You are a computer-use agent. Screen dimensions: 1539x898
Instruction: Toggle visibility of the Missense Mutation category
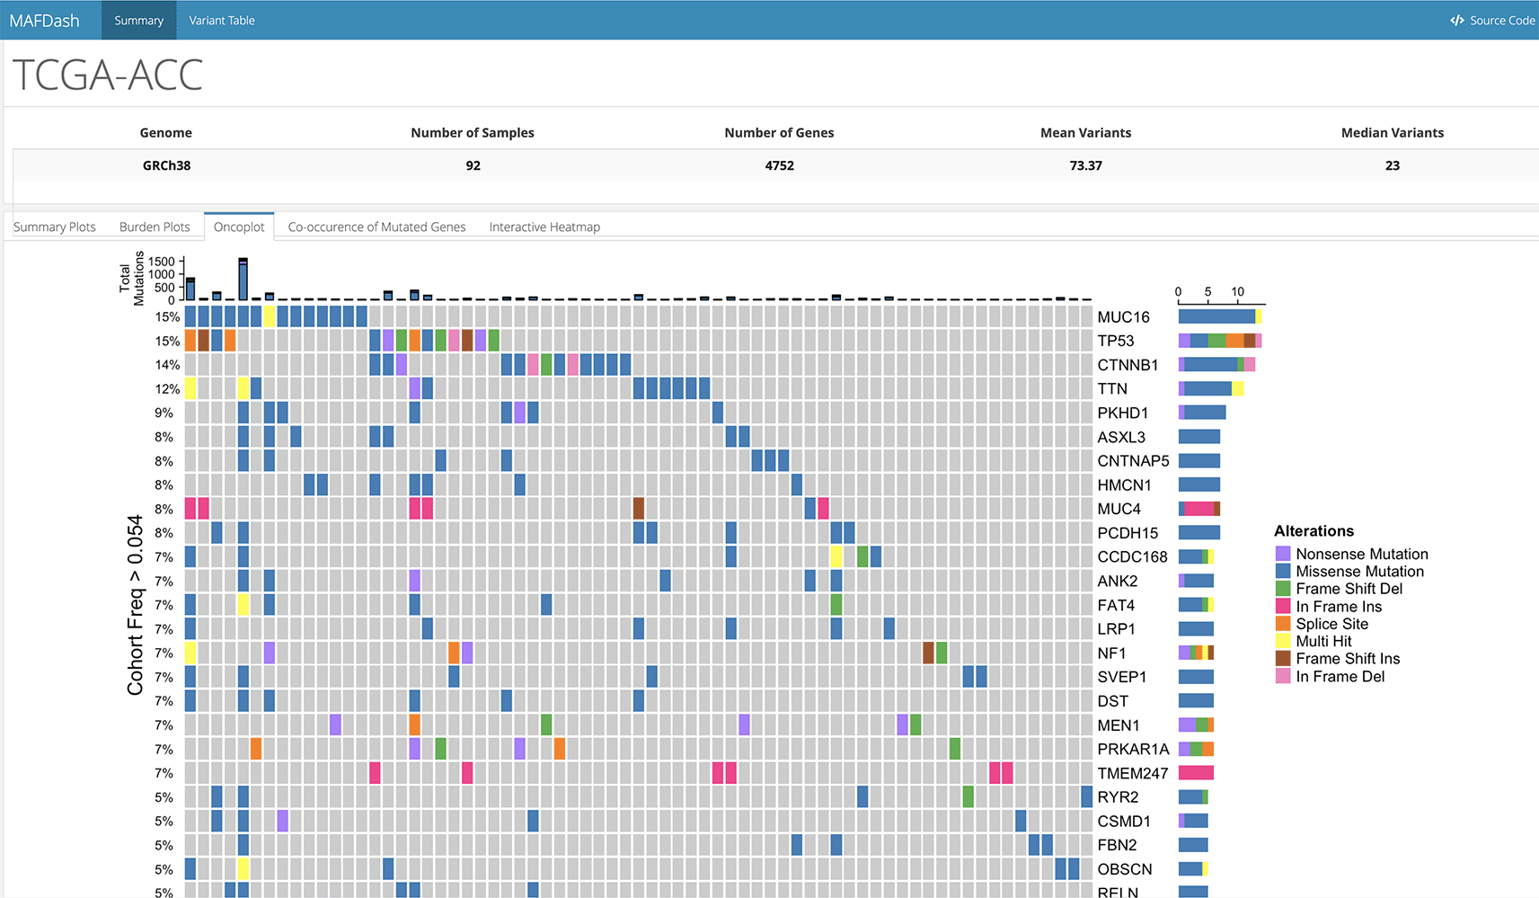[1359, 571]
